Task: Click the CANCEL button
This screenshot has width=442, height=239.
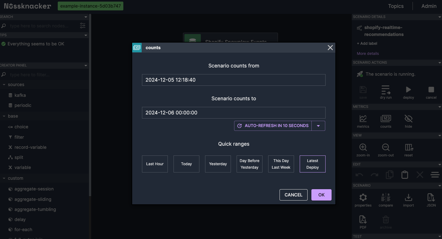Action: [293, 195]
